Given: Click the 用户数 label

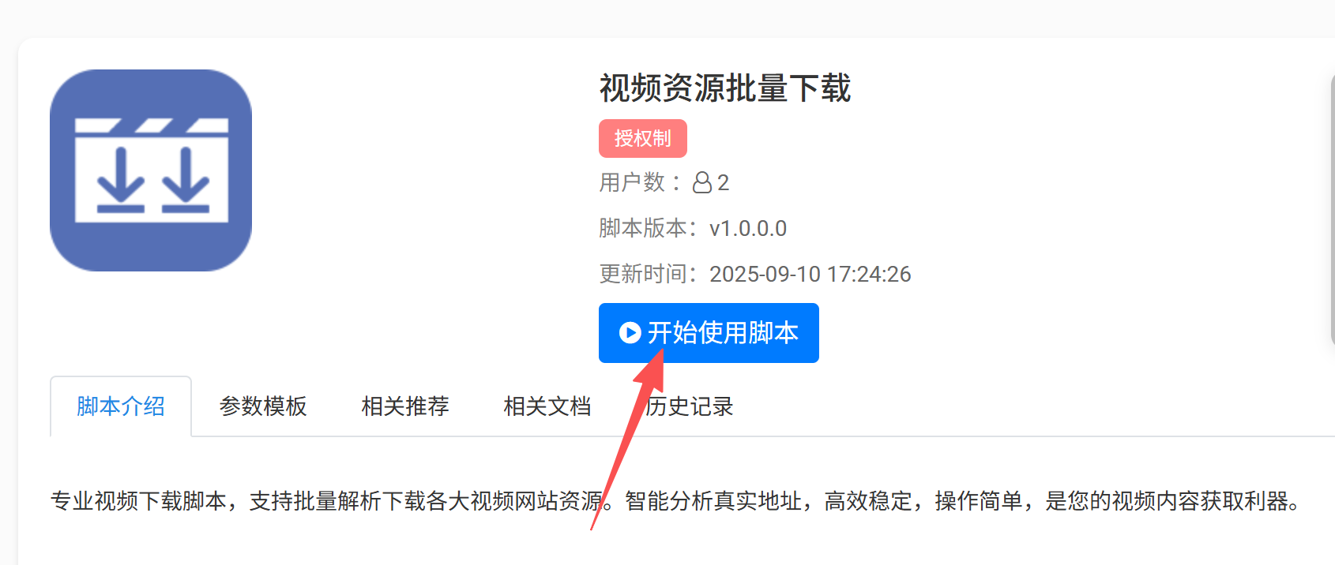Looking at the screenshot, I should click(632, 183).
